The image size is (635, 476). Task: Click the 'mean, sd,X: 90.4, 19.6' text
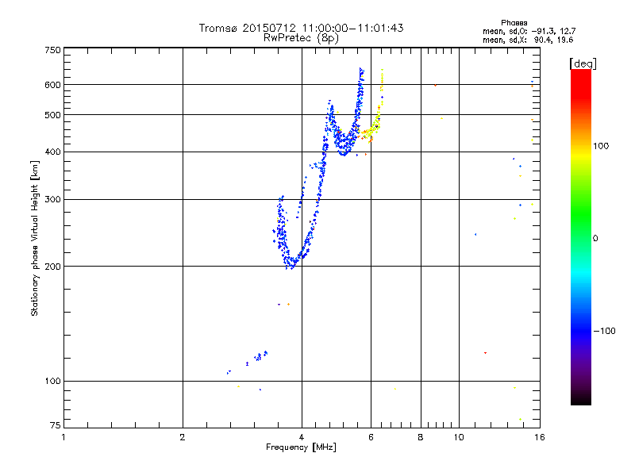(x=528, y=40)
